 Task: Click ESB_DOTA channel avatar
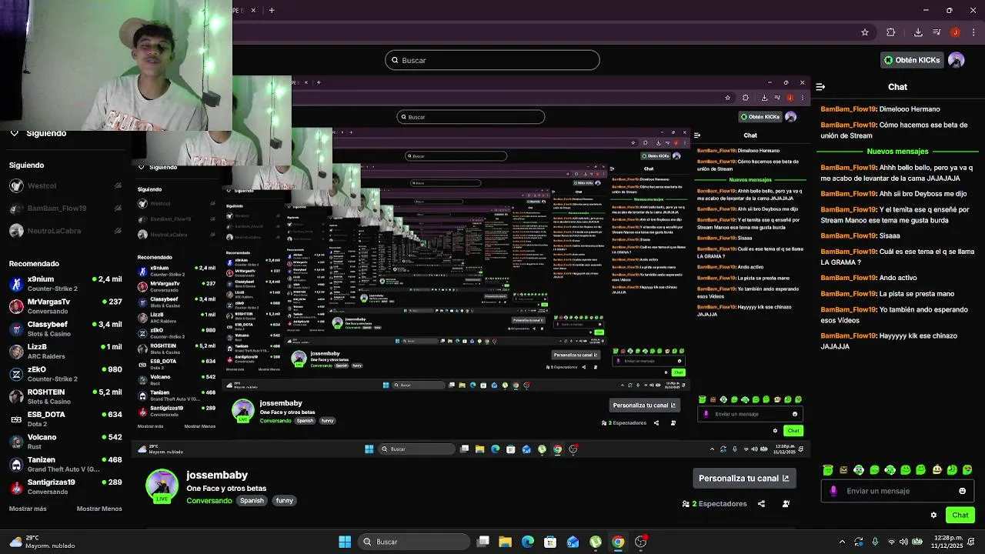[x=16, y=419]
